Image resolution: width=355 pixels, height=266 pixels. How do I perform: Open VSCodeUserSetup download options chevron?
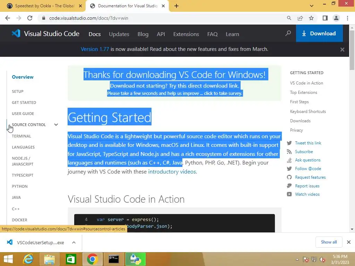point(74,242)
